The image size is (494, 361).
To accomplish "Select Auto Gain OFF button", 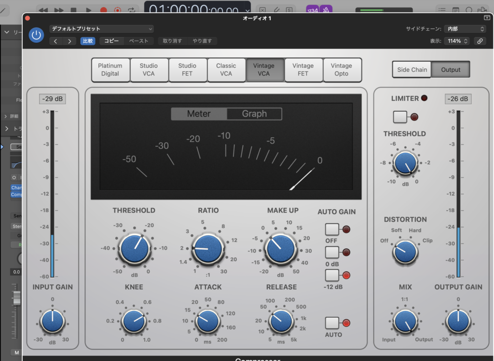I will pos(332,229).
